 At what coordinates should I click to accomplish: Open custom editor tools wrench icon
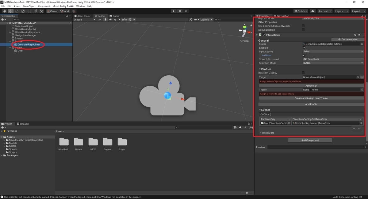pos(41,11)
